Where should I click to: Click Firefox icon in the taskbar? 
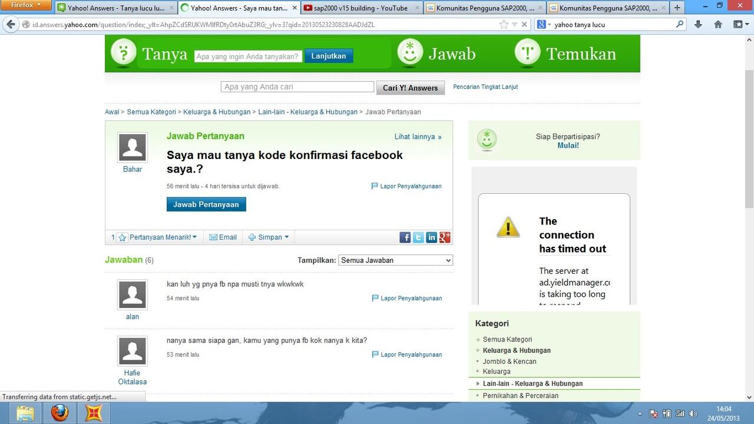point(59,413)
